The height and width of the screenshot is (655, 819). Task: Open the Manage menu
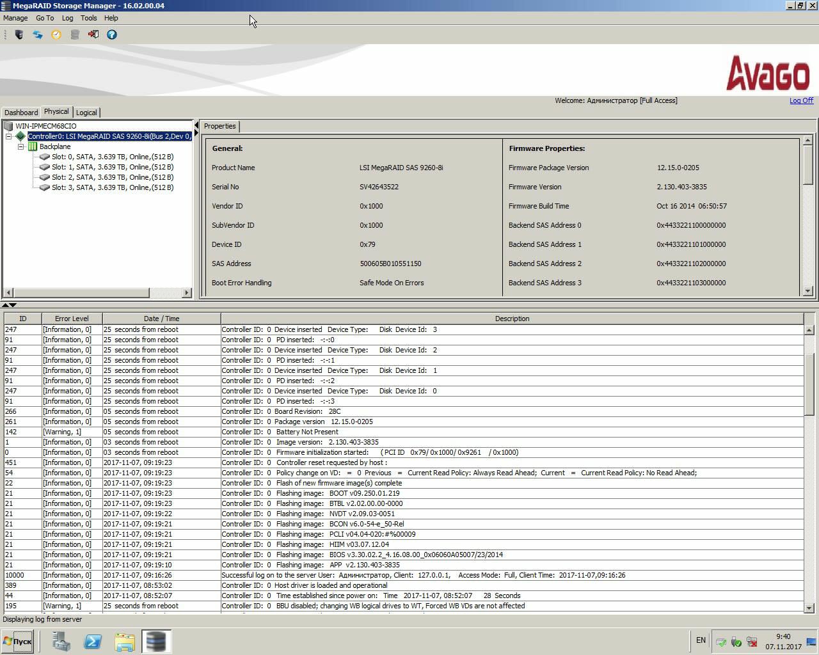click(x=15, y=18)
